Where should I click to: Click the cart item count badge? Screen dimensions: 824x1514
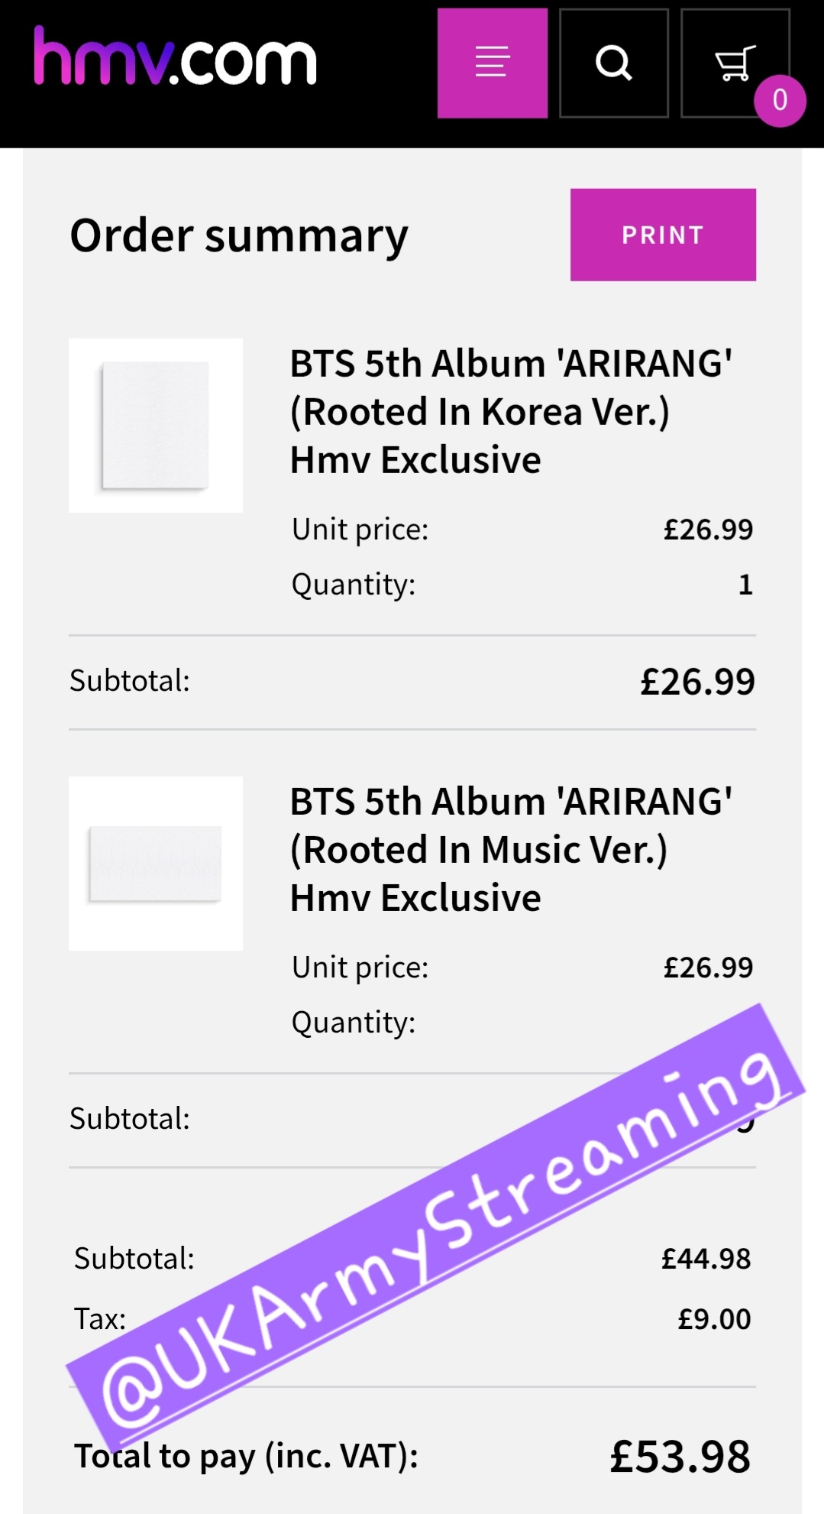pos(780,100)
